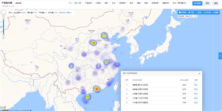Viewport: 222px width, 111px height.
Task: Click the 成都 heat spot on map
Action: pos(71,66)
